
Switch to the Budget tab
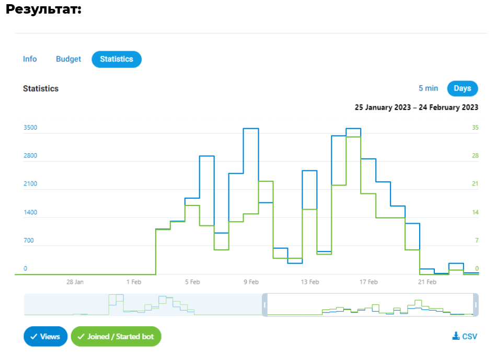click(68, 59)
